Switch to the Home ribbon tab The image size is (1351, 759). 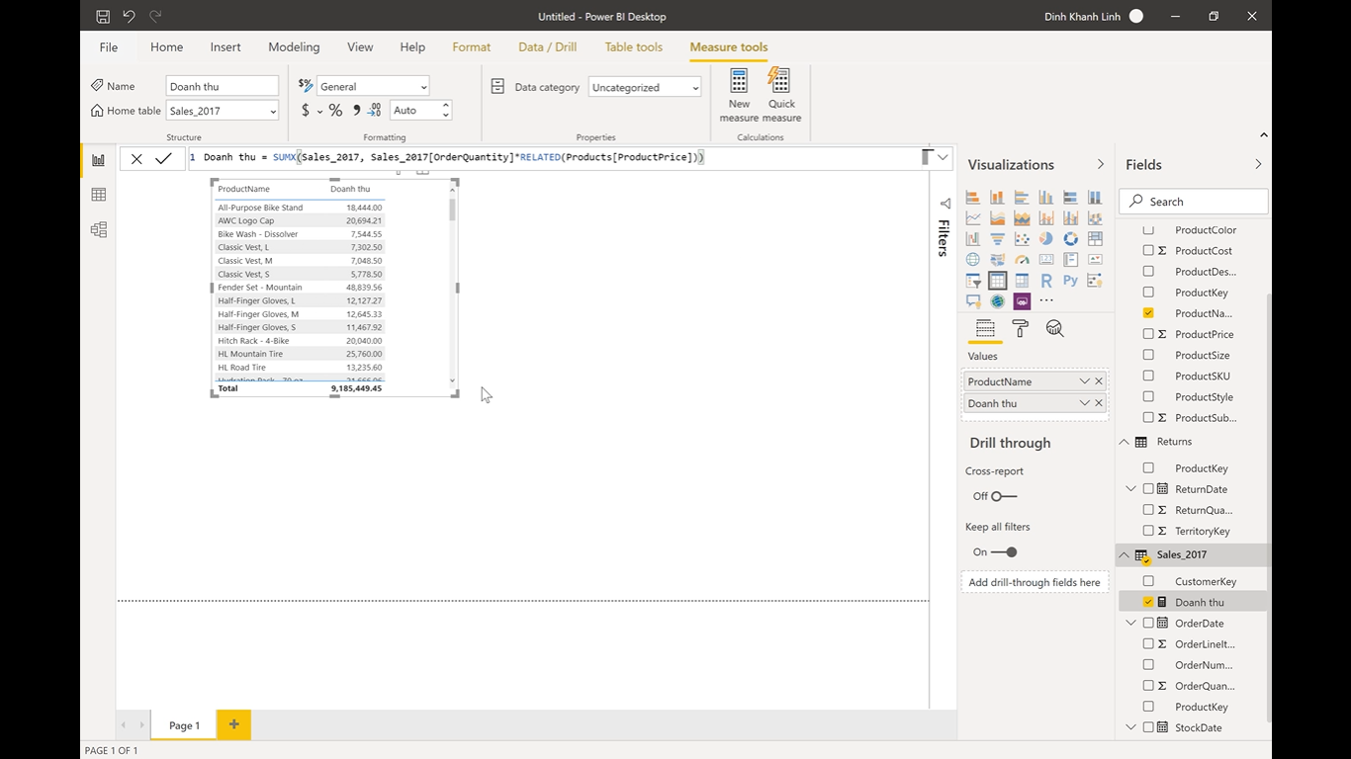click(x=166, y=46)
